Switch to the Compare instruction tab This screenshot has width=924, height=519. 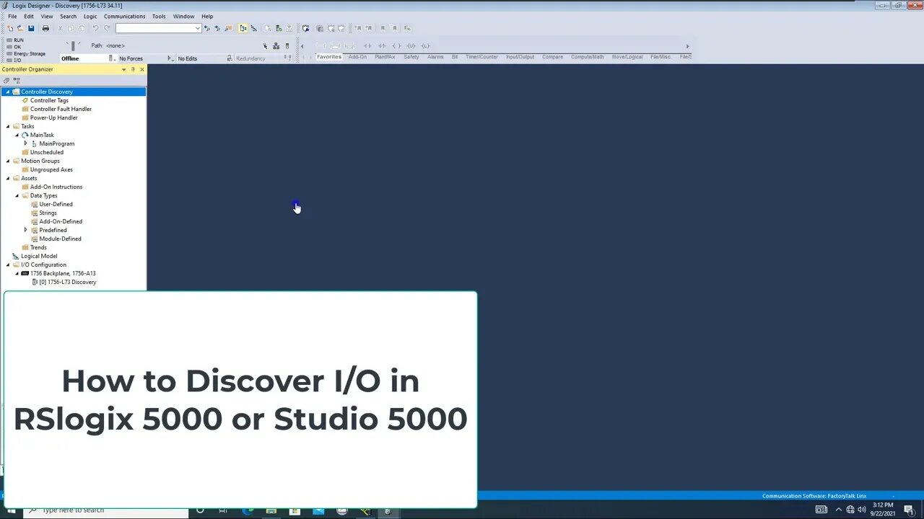[x=552, y=57]
